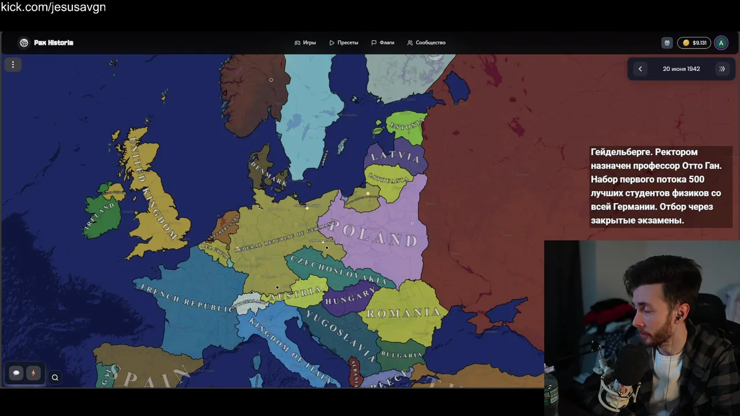The image size is (740, 416).
Task: Open the Игры menu
Action: 305,43
